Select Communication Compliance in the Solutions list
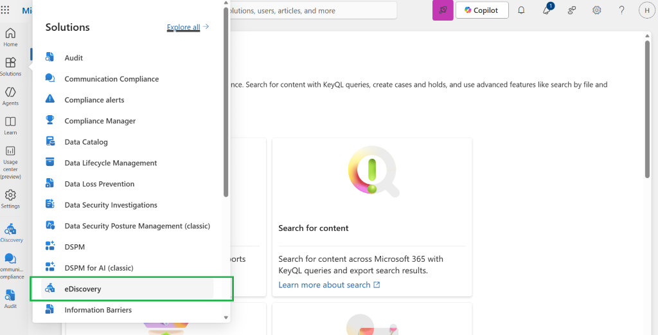 pos(112,79)
